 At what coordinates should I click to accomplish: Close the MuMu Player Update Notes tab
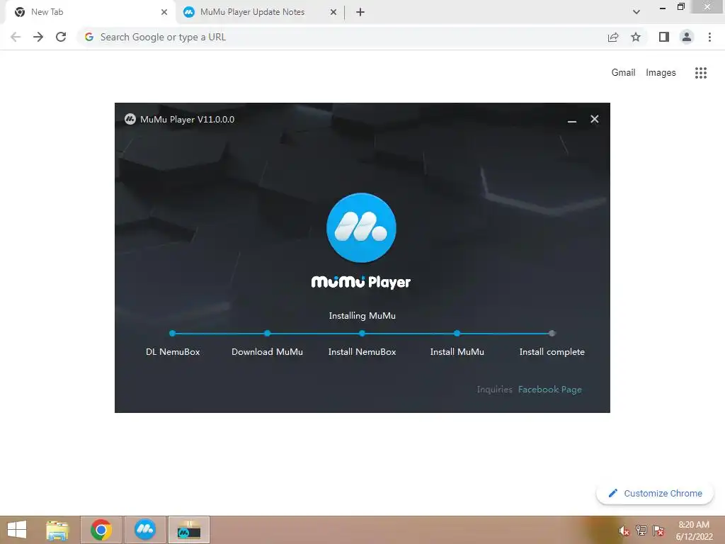[333, 12]
